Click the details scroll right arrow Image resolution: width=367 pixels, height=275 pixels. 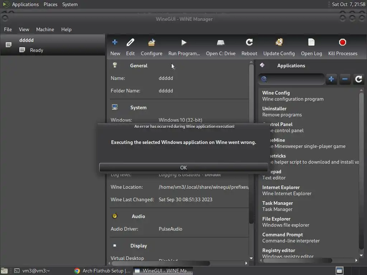click(246, 263)
